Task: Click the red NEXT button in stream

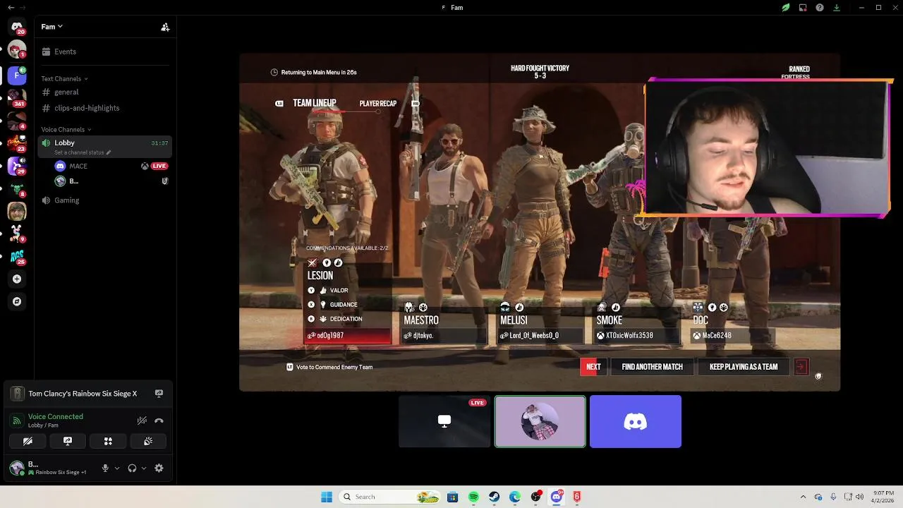Action: tap(593, 367)
